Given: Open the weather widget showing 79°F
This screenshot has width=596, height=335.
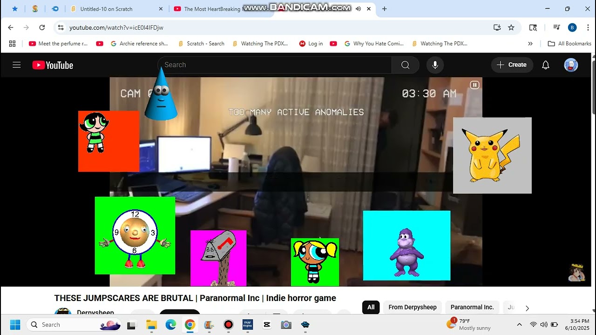Looking at the screenshot, I should coord(469,324).
